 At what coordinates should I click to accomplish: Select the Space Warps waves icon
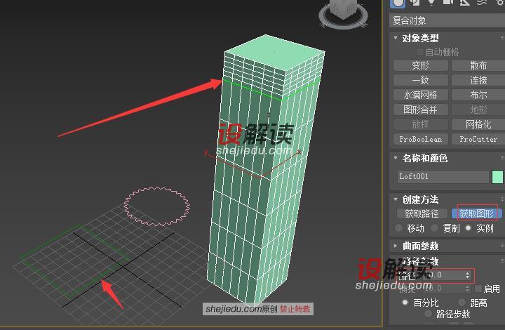coord(481,2)
